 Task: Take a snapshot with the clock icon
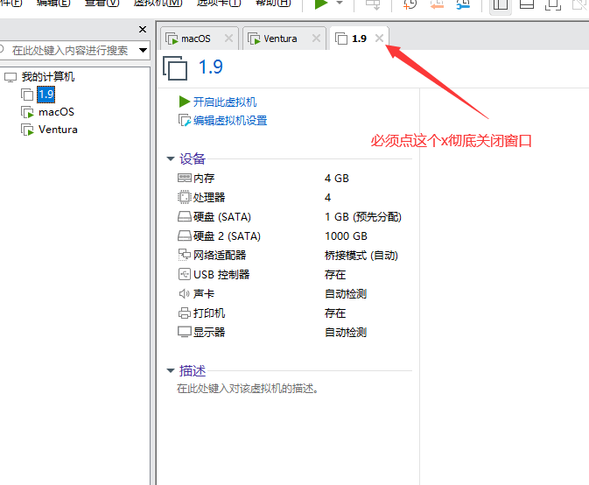click(410, 4)
